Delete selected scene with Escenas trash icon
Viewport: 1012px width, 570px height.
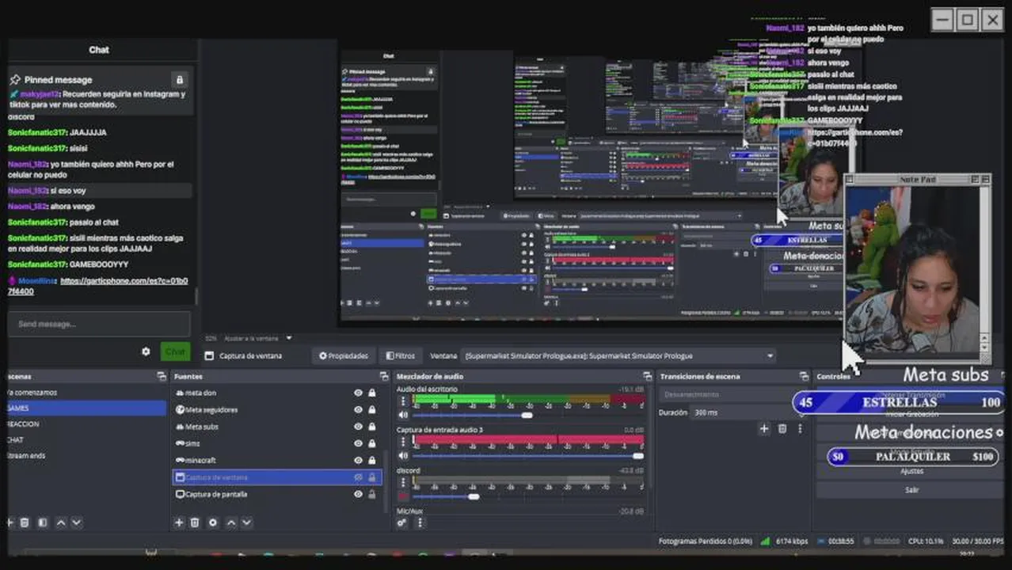[25, 522]
